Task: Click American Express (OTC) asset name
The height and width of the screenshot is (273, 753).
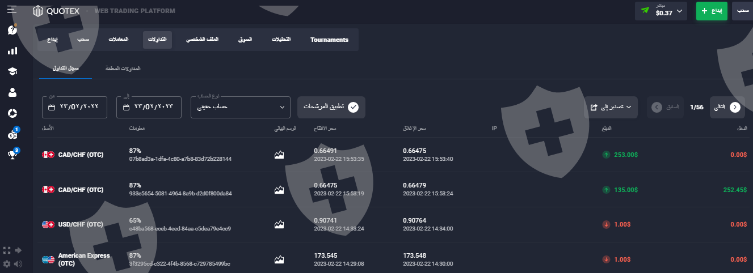Action: (84, 259)
